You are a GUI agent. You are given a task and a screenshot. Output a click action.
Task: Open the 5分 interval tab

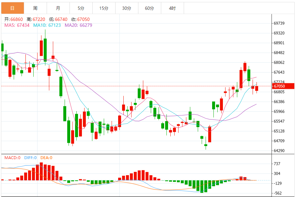coord(81,8)
